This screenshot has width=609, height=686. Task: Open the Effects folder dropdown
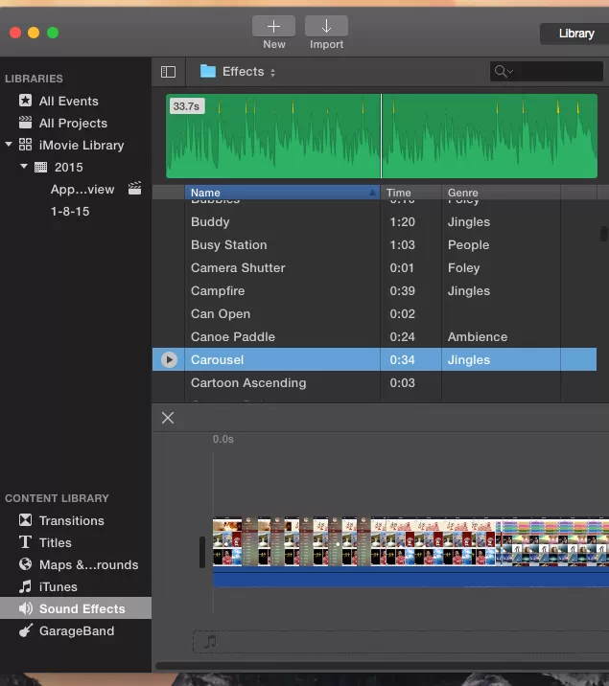(238, 72)
